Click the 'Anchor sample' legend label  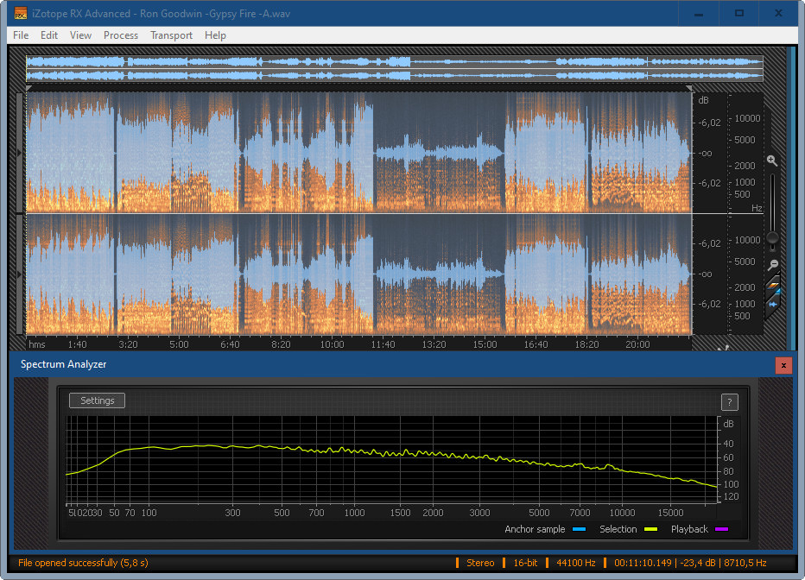click(535, 529)
